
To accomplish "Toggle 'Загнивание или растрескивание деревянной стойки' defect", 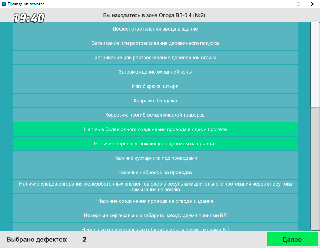I will coord(155,58).
